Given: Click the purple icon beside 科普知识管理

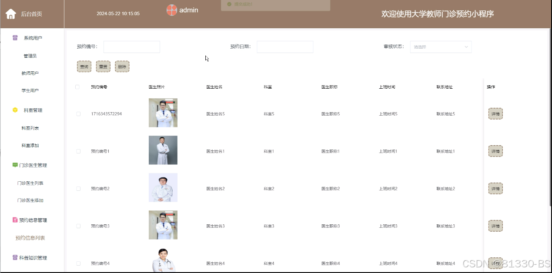Looking at the screenshot, I should [x=15, y=258].
